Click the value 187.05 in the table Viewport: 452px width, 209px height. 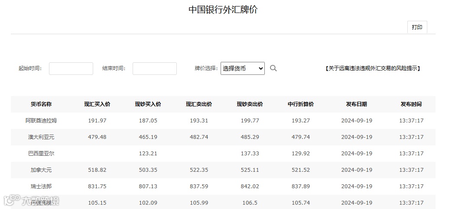[x=148, y=121]
